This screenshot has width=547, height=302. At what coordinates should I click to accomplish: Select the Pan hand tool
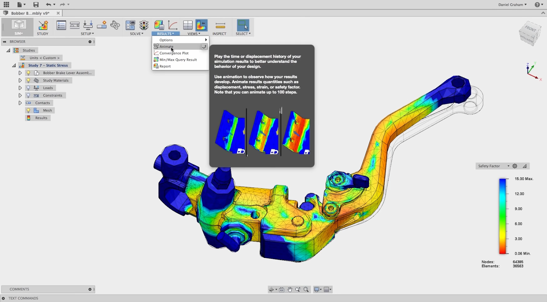pyautogui.click(x=290, y=290)
